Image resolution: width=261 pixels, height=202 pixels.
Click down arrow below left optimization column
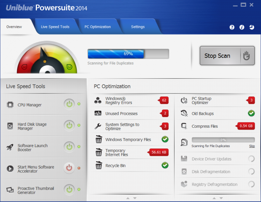tap(135, 198)
